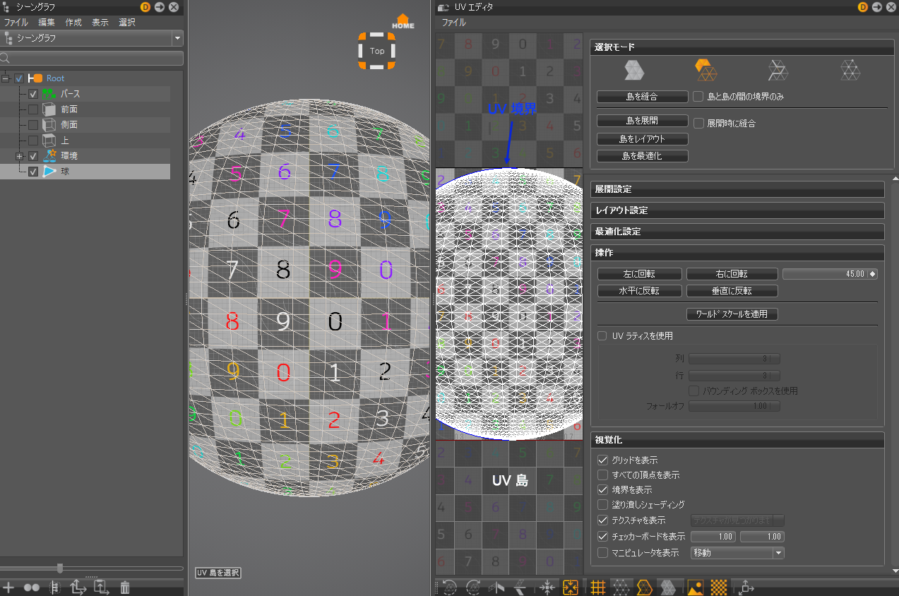Expand the 展開設定 section
Viewport: 899px width, 596px height.
pos(737,189)
